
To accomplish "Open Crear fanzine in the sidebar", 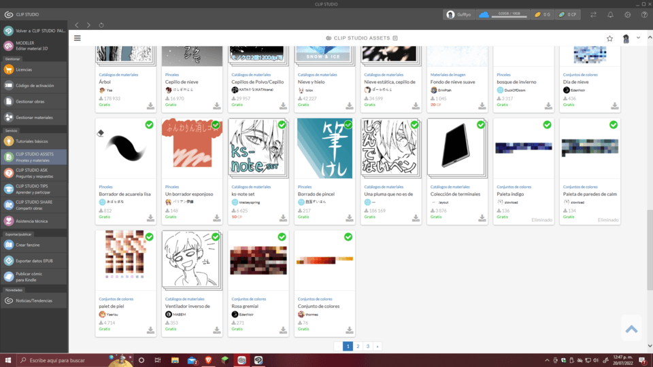I will point(34,245).
